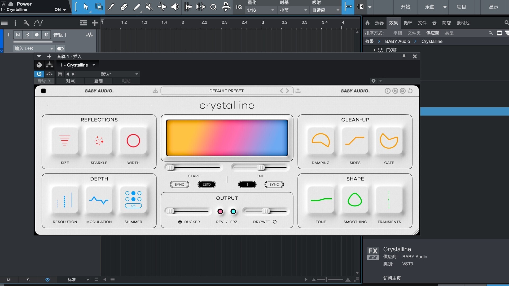Viewport: 509px width, 286px height.
Task: Click the Resolution control in Depth
Action: (x=65, y=200)
